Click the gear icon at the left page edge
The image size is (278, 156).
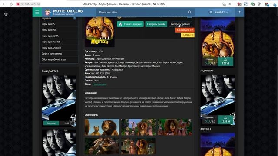pyautogui.click(x=6, y=14)
